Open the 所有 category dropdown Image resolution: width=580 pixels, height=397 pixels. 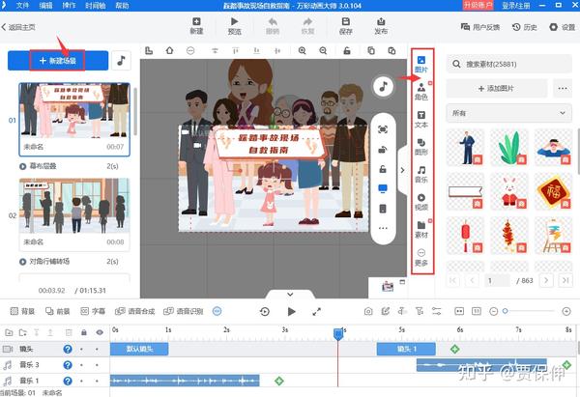pyautogui.click(x=509, y=113)
